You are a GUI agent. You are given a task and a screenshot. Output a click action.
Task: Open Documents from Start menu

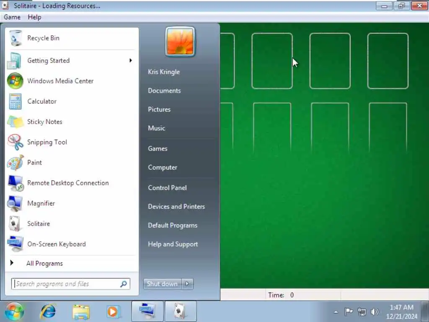click(164, 91)
